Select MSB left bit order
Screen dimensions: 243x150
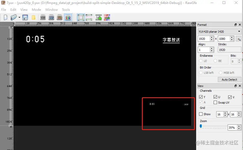(221, 72)
